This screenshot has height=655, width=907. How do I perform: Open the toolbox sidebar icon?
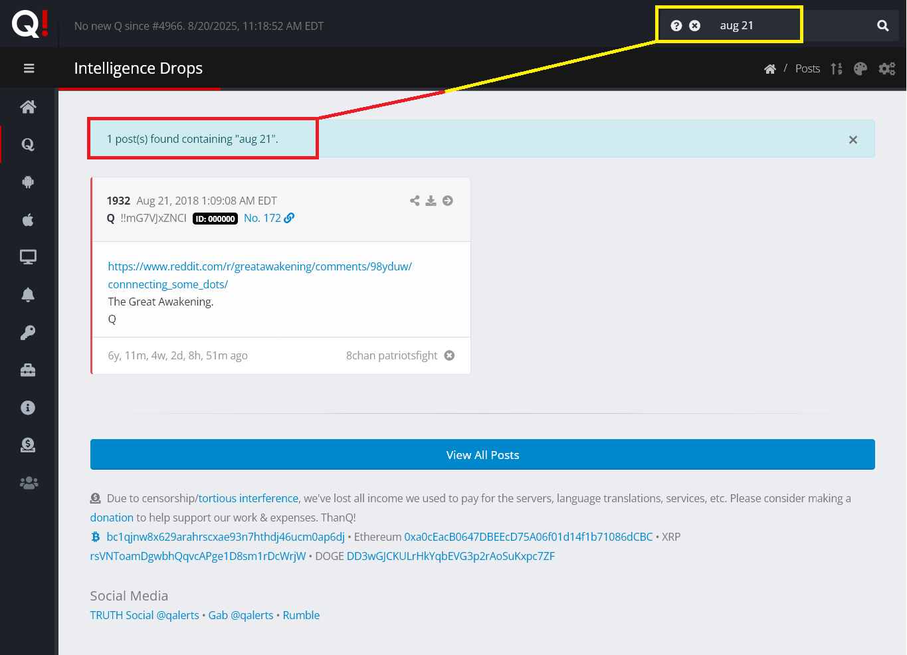[28, 370]
